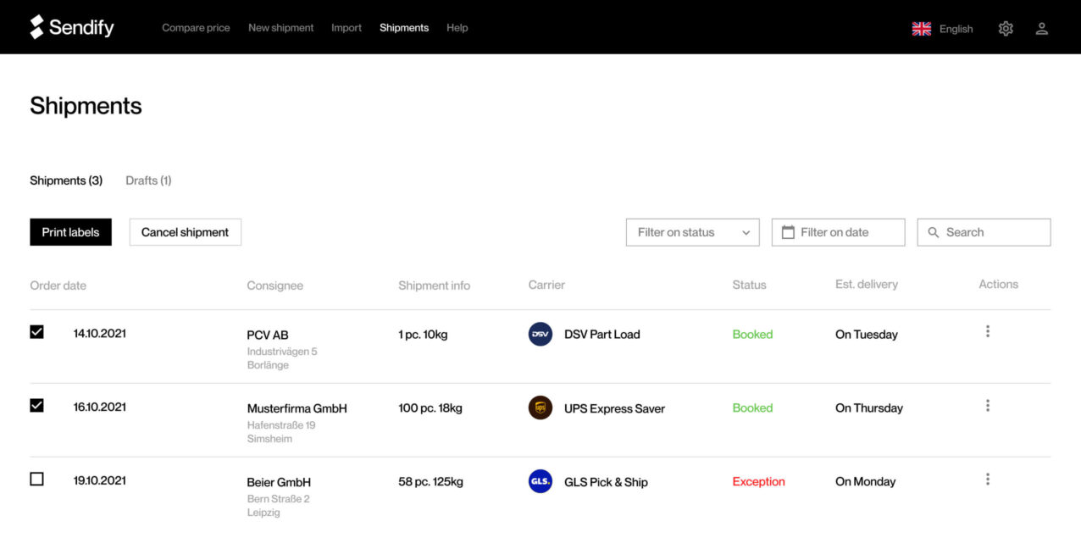Open actions menu for Beier GmbH shipment
This screenshot has height=549, width=1081.
[x=988, y=480]
